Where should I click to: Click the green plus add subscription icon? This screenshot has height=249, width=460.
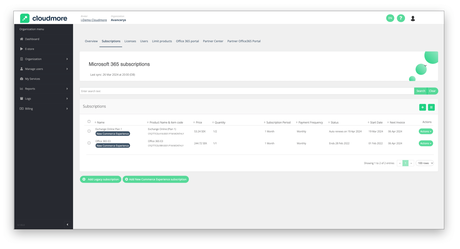422,107
